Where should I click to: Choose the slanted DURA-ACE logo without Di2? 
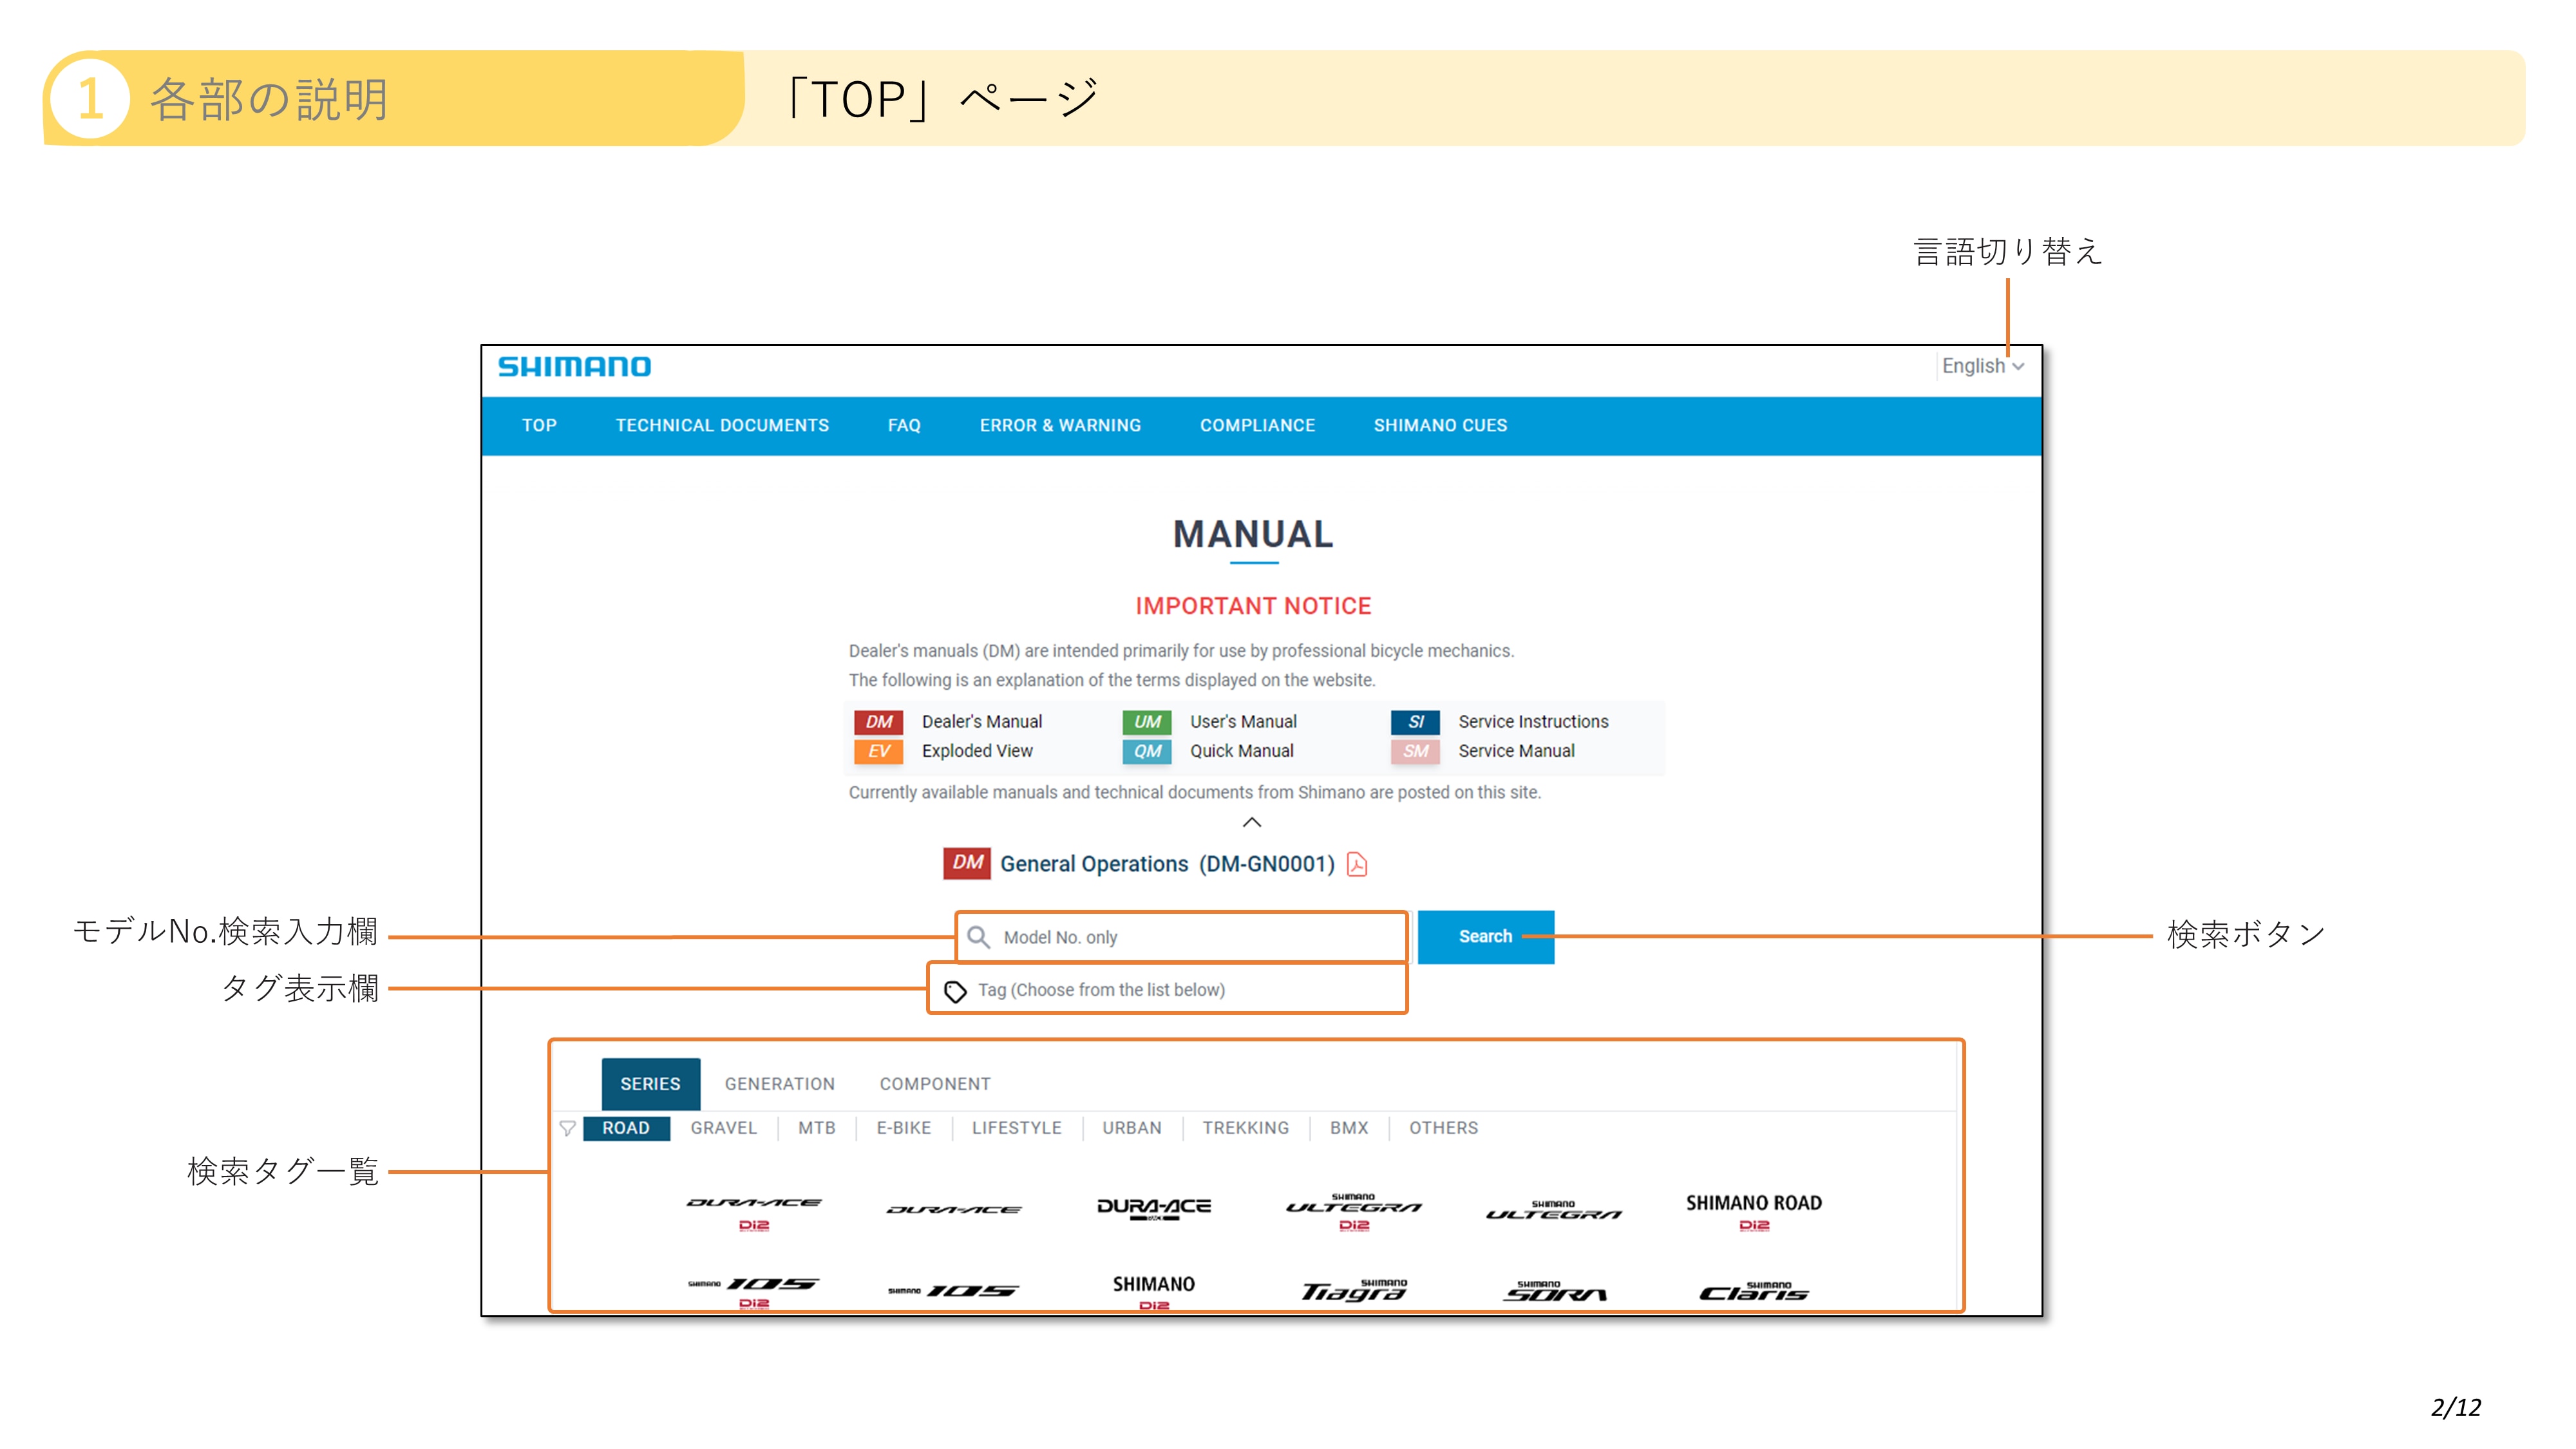click(954, 1210)
